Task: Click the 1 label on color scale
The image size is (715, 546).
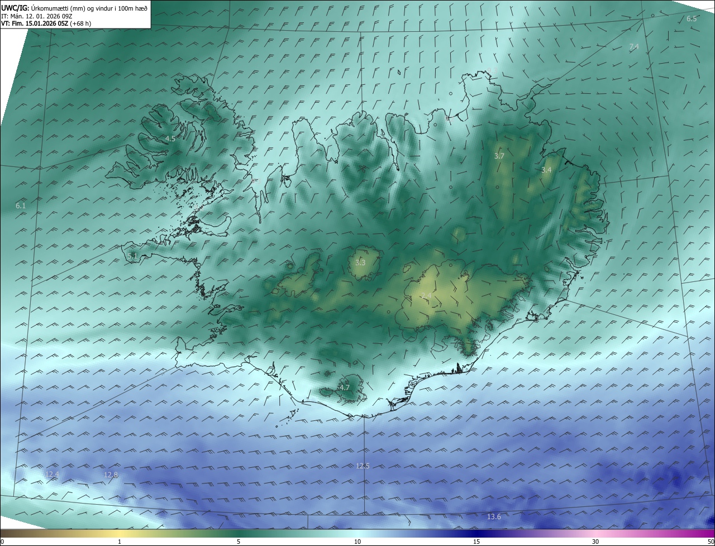Action: tap(120, 542)
